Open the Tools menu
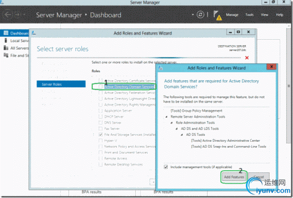The width and height of the screenshot is (293, 198). (249, 15)
